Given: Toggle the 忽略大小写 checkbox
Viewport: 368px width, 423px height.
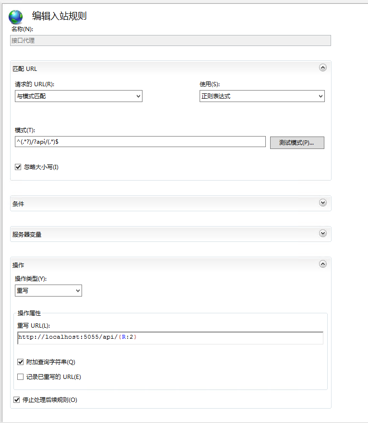Looking at the screenshot, I should coord(18,167).
